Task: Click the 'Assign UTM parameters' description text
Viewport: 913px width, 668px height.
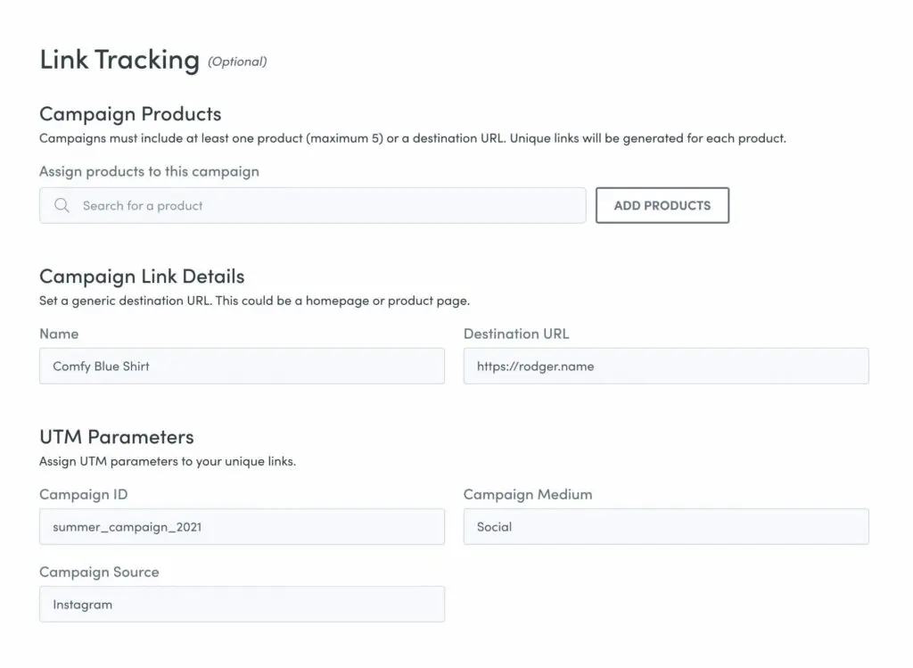Action: pyautogui.click(x=168, y=462)
